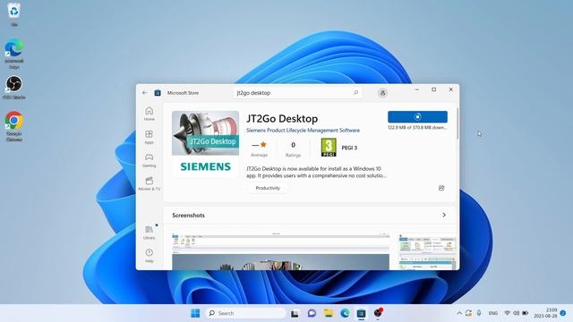Open the notification count badge
573x322 pixels.
(563, 313)
